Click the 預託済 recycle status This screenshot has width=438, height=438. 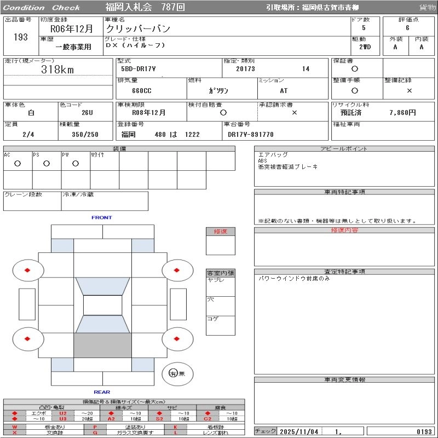[351, 113]
